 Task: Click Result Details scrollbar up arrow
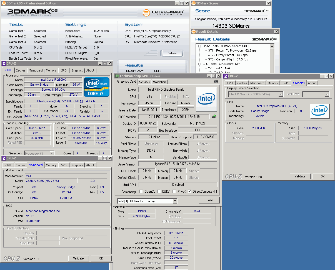pos(272,46)
